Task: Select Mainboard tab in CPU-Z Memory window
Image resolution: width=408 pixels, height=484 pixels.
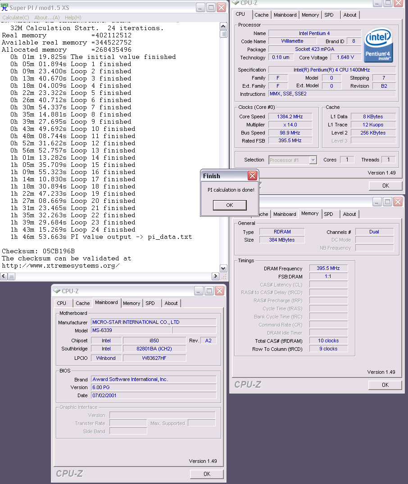Action: [285, 214]
